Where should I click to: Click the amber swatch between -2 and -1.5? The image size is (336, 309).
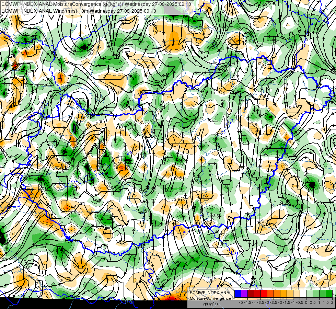(283, 294)
